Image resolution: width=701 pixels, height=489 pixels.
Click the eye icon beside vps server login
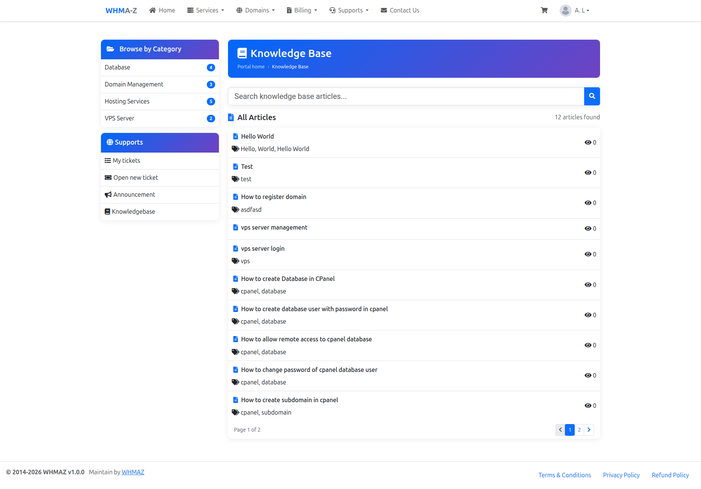click(x=588, y=254)
